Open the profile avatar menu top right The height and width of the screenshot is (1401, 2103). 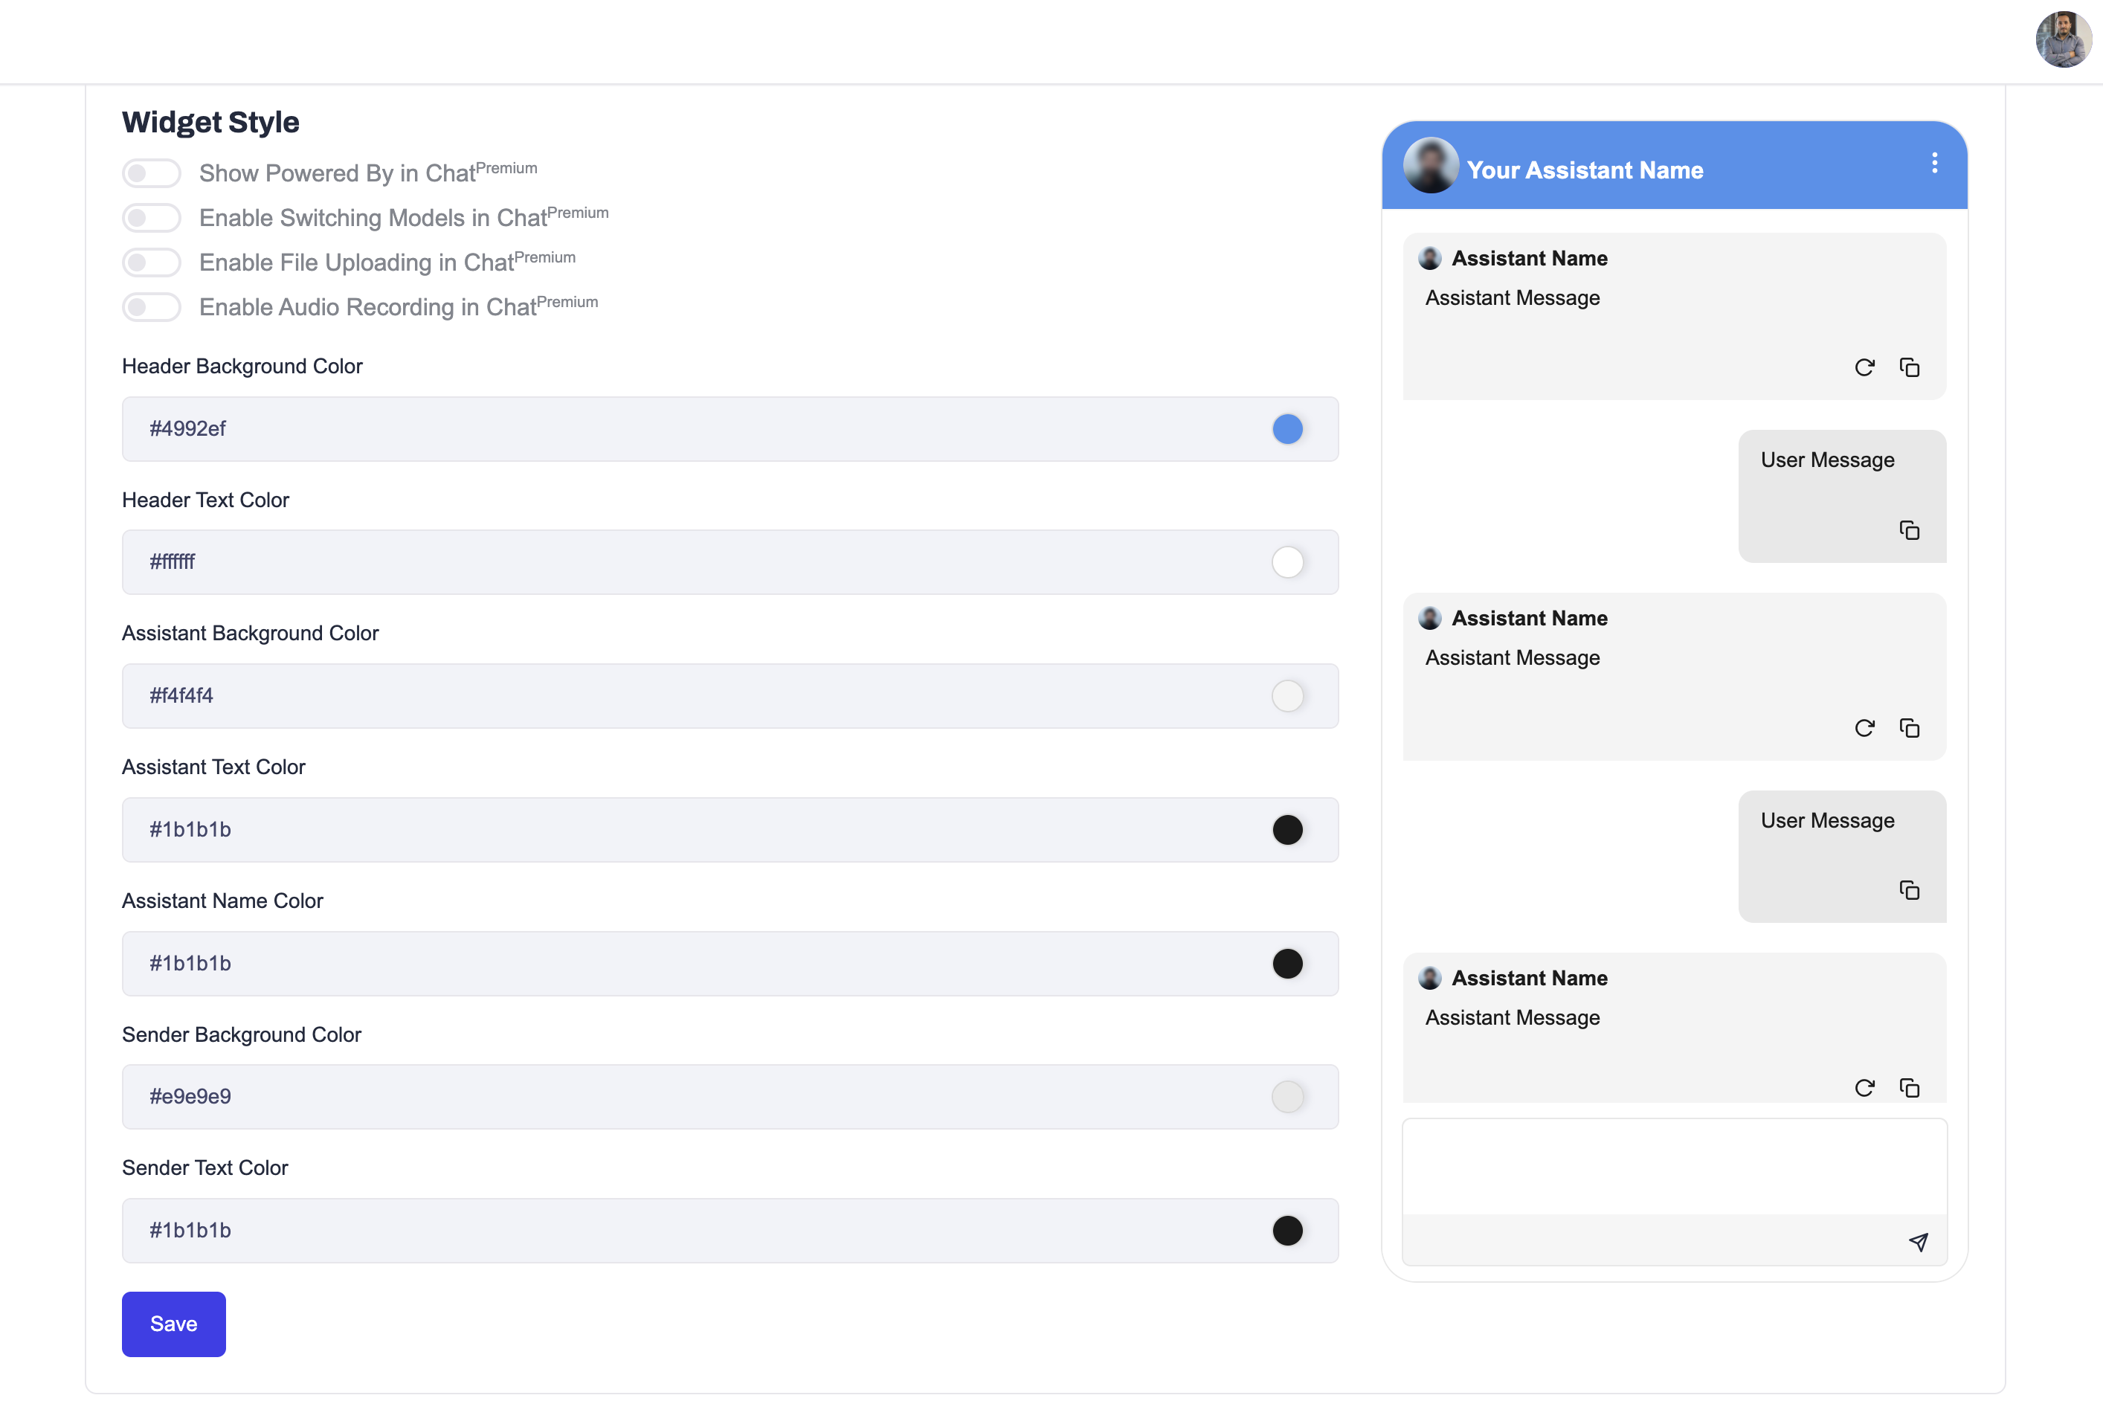point(2063,40)
